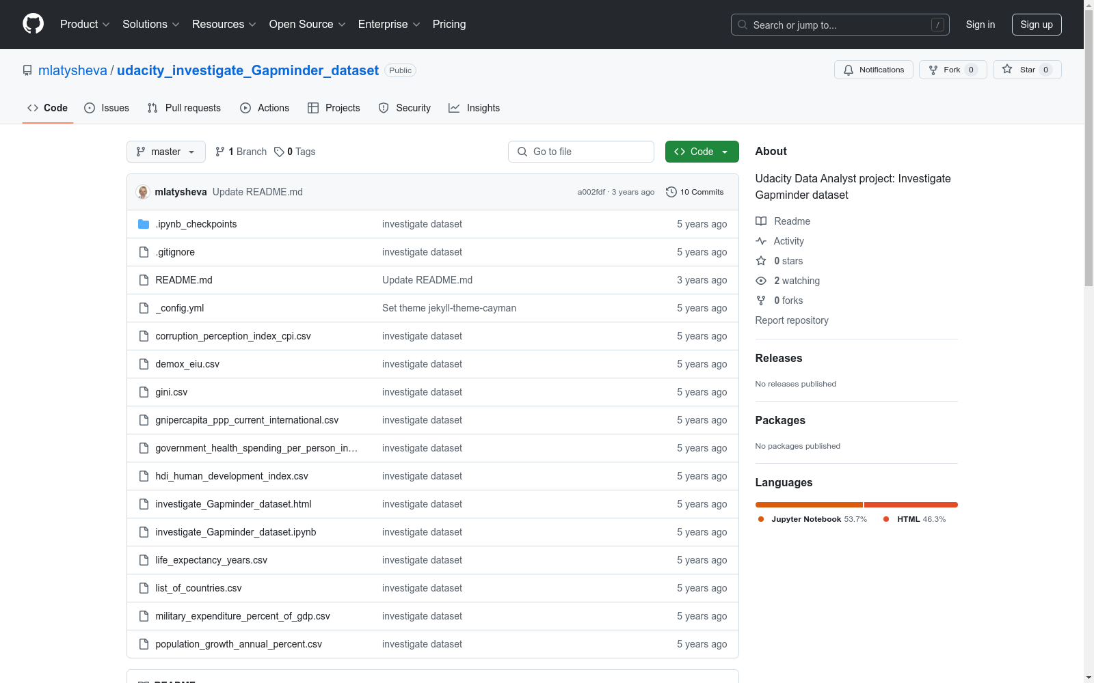1094x683 pixels.
Task: Focus the Go to file input
Action: pos(581,152)
